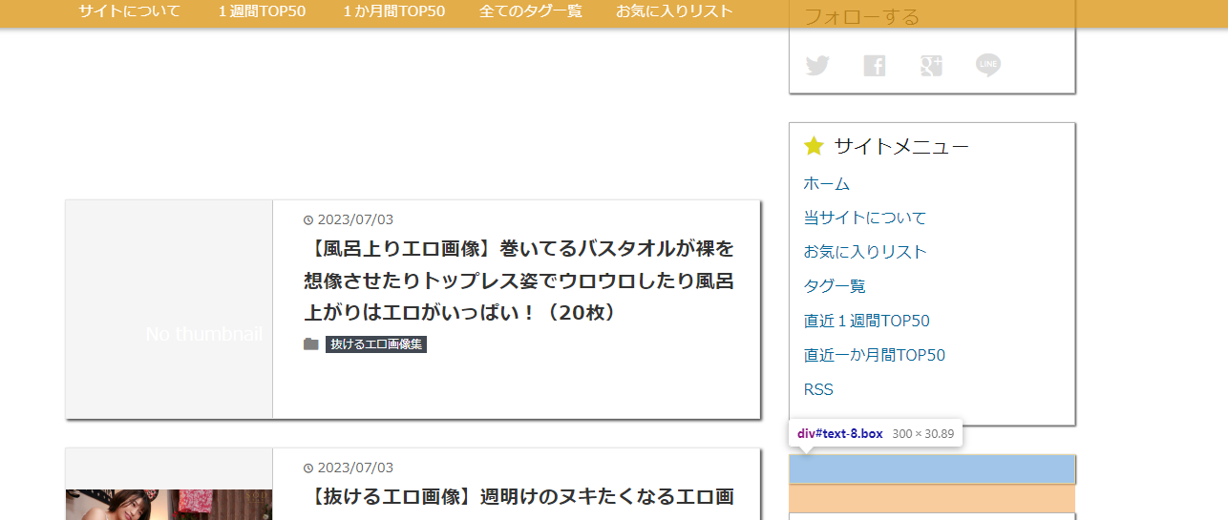Open 直近1週間TOP50 in the sidebar
The image size is (1228, 520).
pyautogui.click(x=866, y=321)
